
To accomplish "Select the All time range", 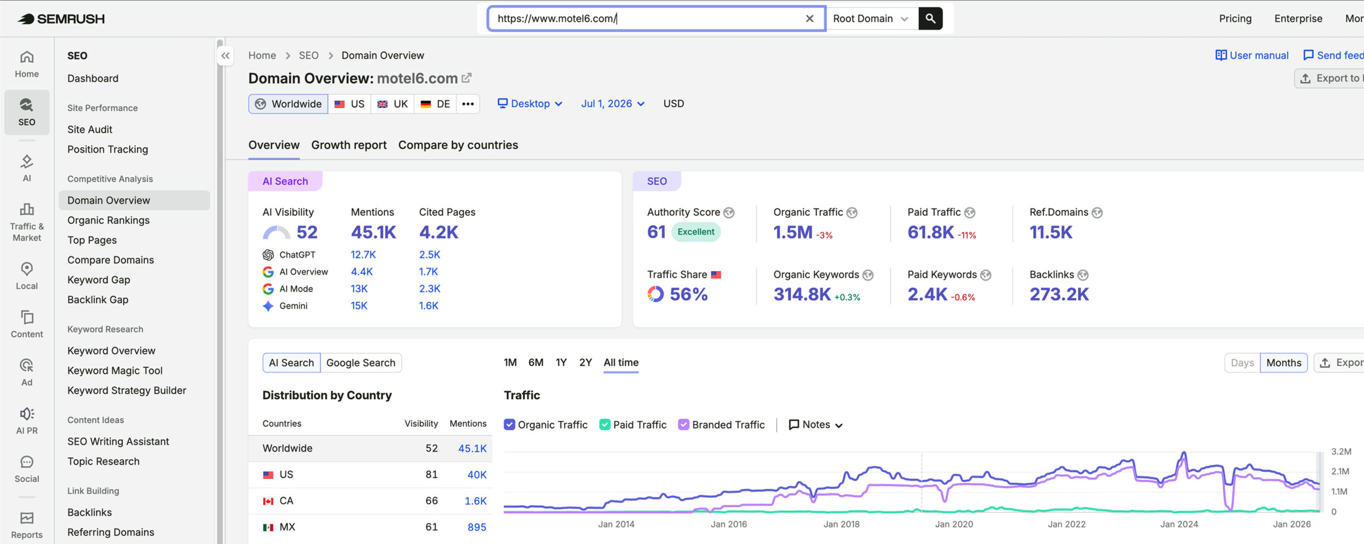I will click(621, 362).
